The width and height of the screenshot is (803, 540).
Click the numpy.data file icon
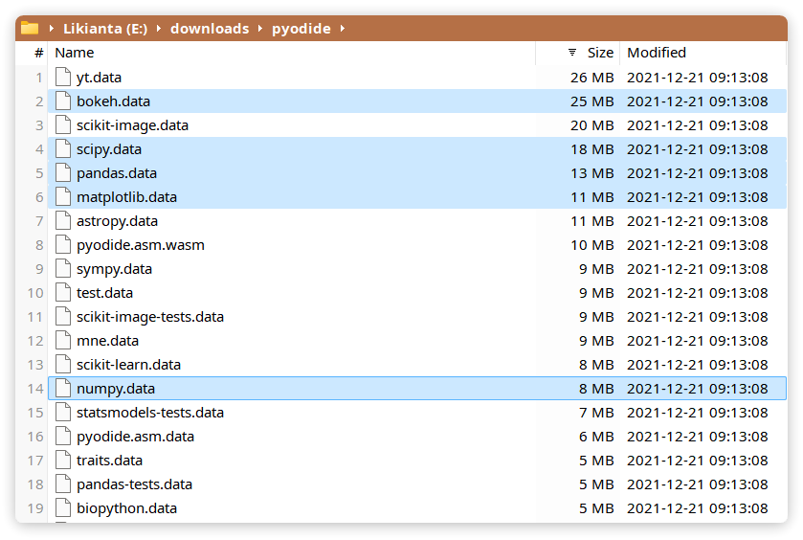63,389
